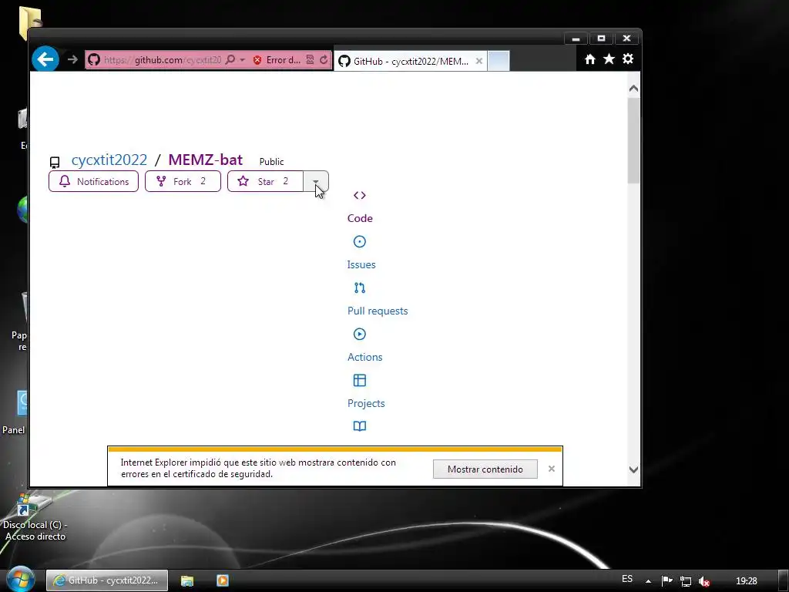Click the Public visibility label
The width and height of the screenshot is (789, 592).
tap(271, 162)
